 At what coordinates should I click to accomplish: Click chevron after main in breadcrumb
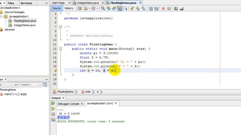click(93, 92)
